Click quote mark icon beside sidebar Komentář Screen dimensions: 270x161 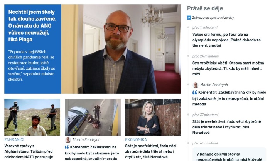click(195, 93)
